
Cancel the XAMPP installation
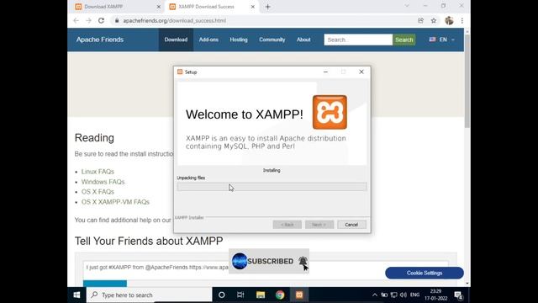click(x=351, y=225)
